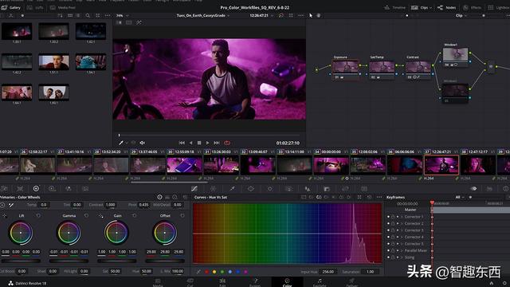Click the Hue Vs Sat curve mode icon
This screenshot has width=510, height=287.
[319, 197]
